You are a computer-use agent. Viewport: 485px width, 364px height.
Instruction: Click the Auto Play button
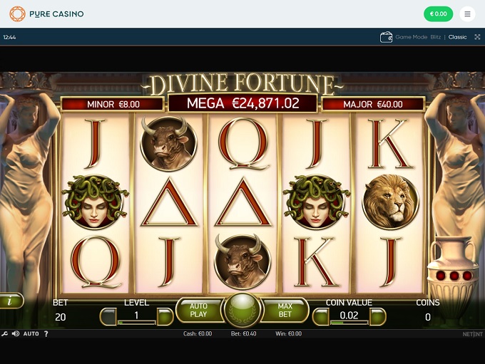pyautogui.click(x=198, y=311)
